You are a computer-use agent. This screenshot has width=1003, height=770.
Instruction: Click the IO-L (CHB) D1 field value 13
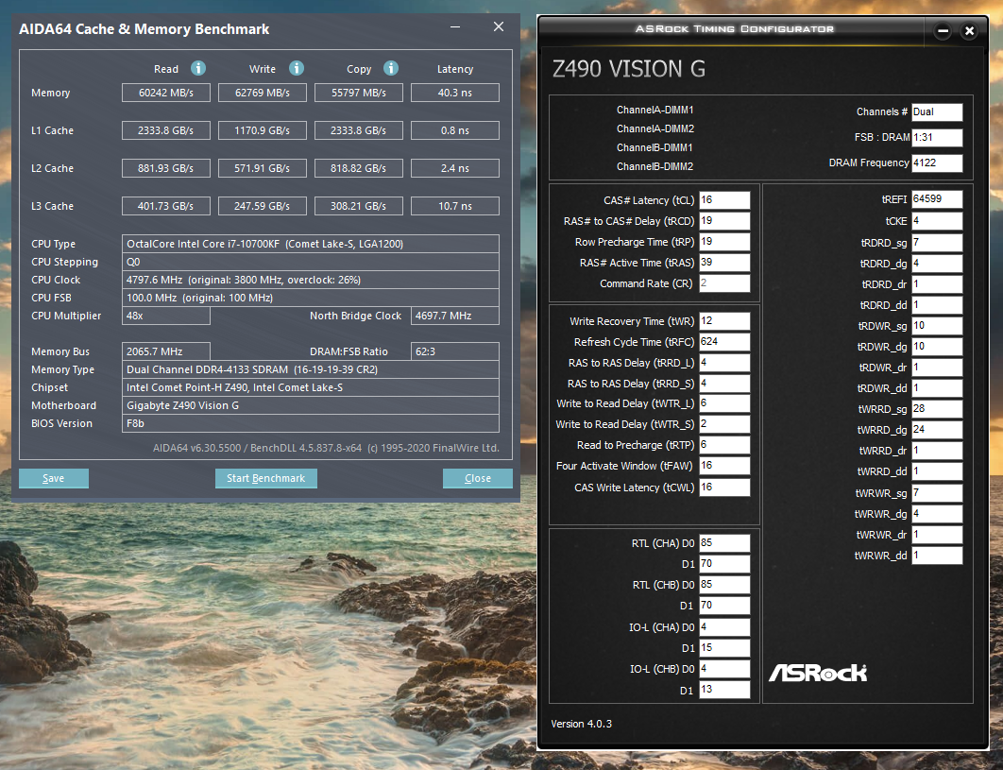(724, 690)
